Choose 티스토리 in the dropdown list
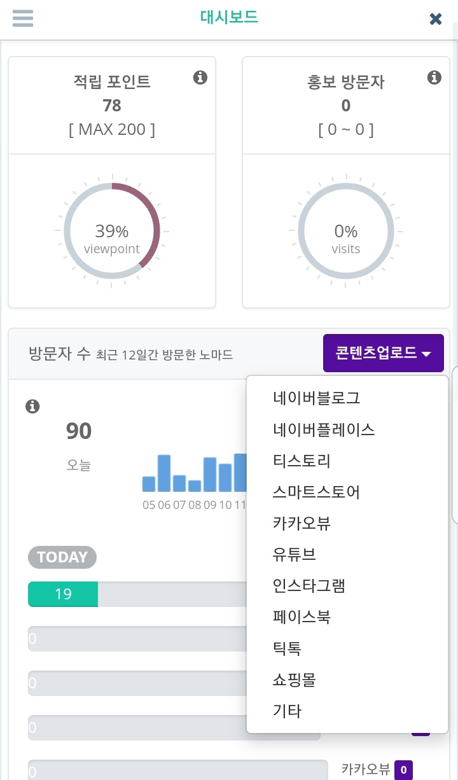The width and height of the screenshot is (458, 780). [x=301, y=461]
